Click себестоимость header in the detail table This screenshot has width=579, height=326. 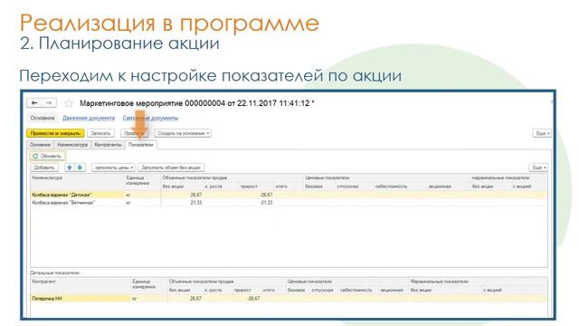pos(356,290)
